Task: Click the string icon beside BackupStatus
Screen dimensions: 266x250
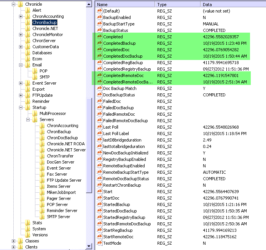Action: (x=99, y=30)
